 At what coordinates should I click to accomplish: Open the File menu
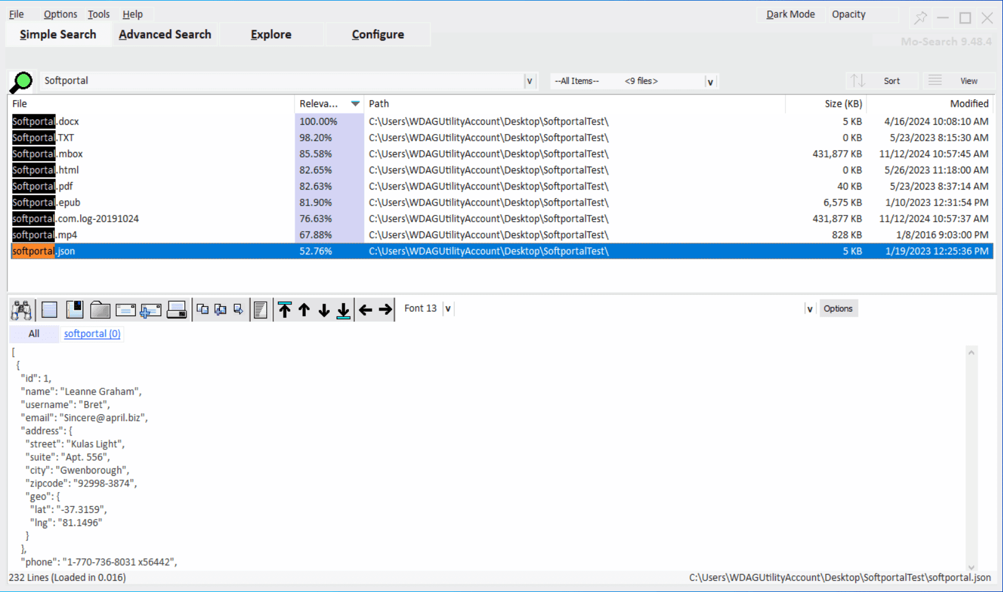click(17, 14)
